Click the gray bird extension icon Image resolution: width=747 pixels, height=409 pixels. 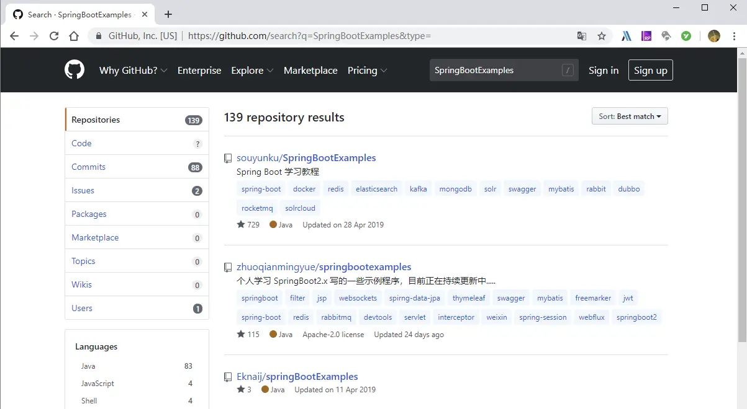tap(666, 36)
